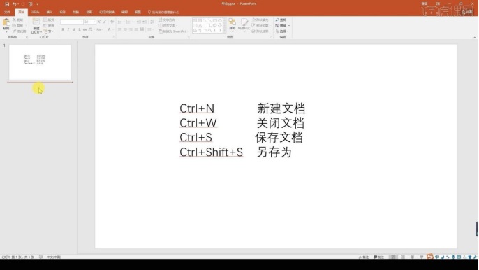The image size is (479, 270).
Task: Switch to the 动画 (Animations) ribbon tab
Action: pyautogui.click(x=89, y=13)
